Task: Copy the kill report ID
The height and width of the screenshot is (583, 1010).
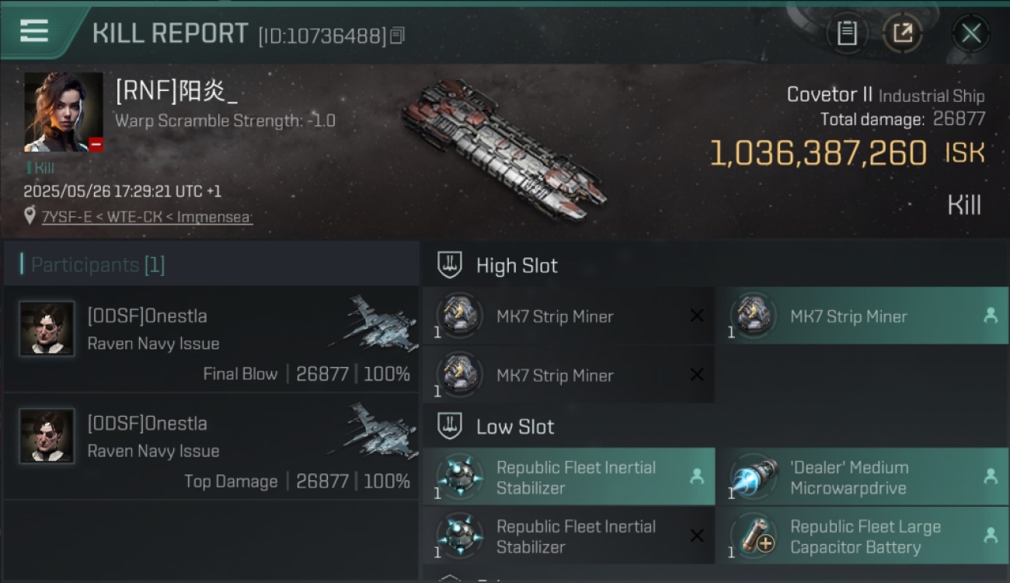Action: [397, 35]
